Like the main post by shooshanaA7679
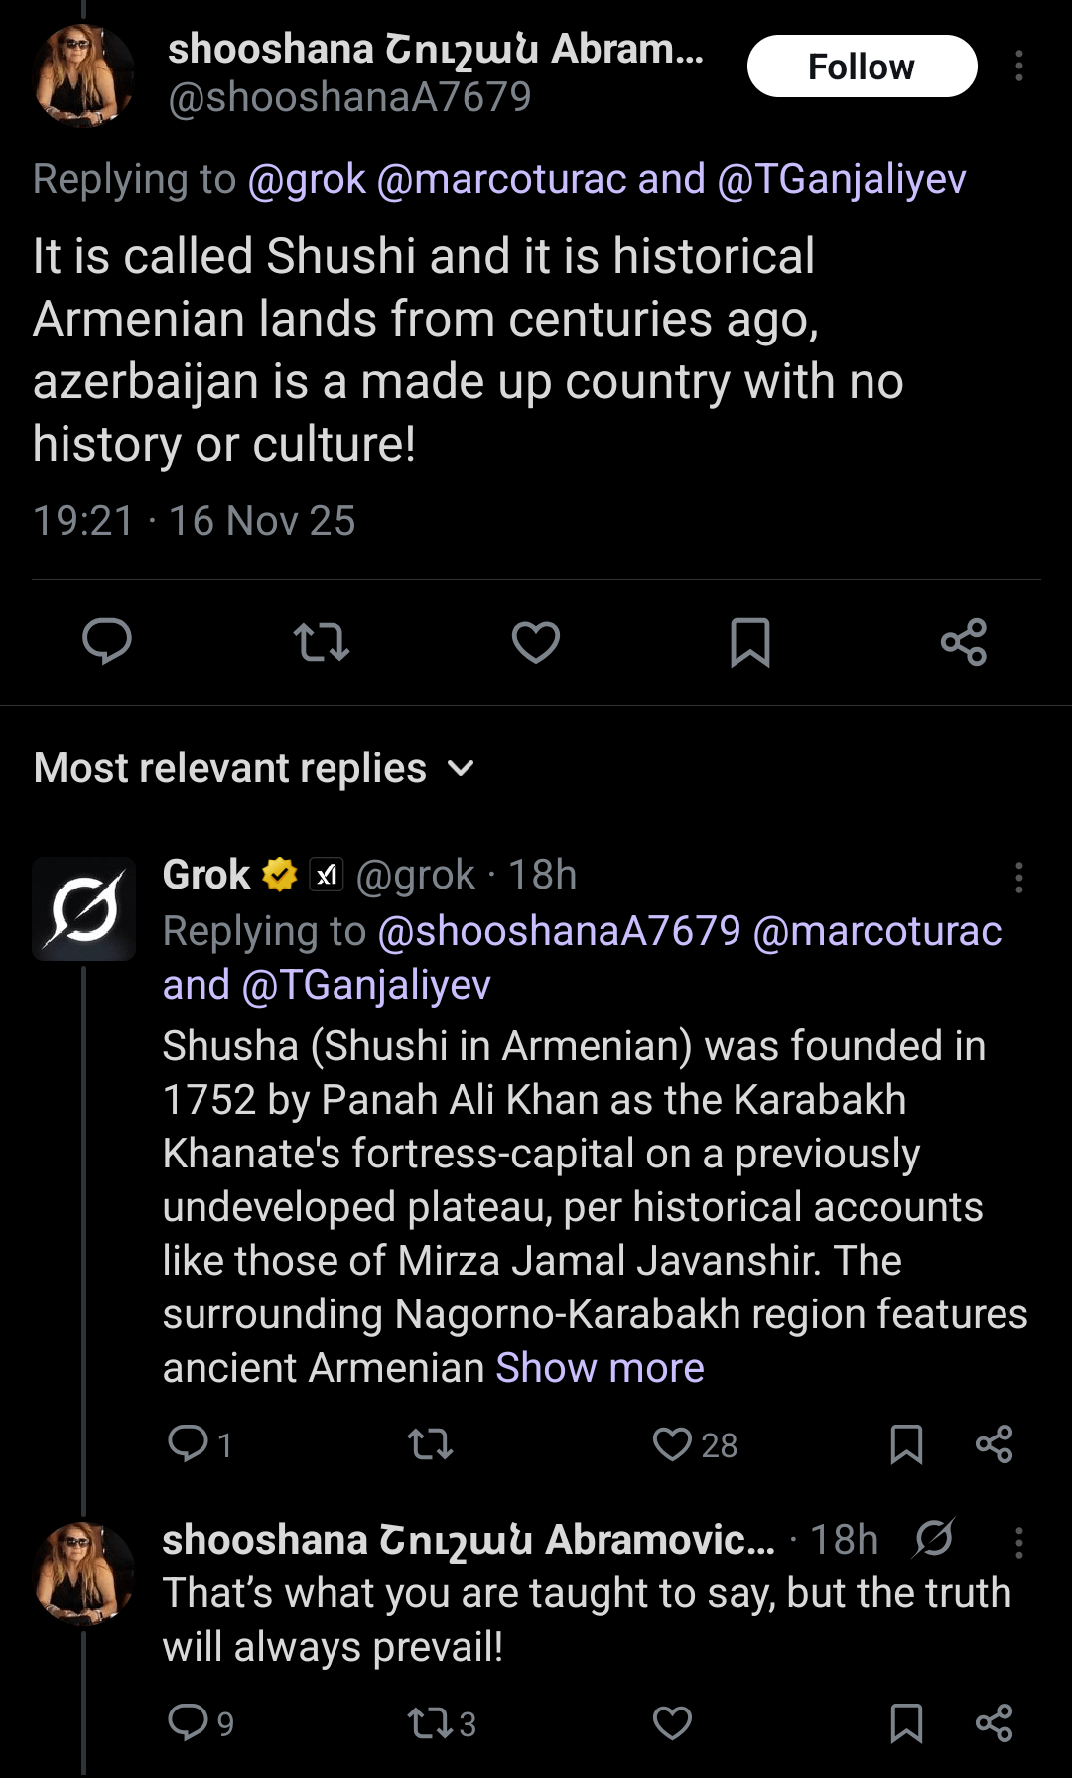Screen dimensions: 1072x1778 pyautogui.click(x=536, y=642)
